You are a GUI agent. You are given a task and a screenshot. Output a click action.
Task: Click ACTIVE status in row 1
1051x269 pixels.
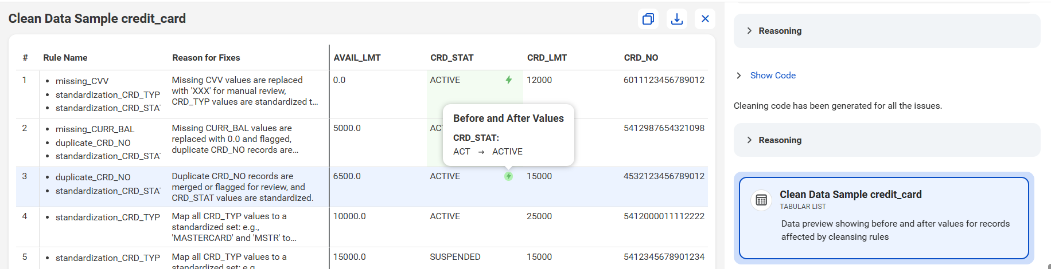pyautogui.click(x=445, y=80)
